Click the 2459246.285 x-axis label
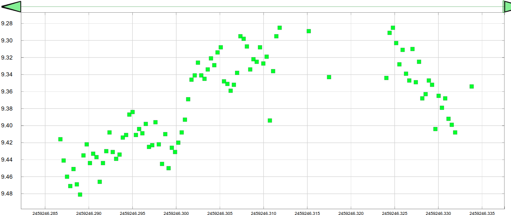 coord(45,213)
